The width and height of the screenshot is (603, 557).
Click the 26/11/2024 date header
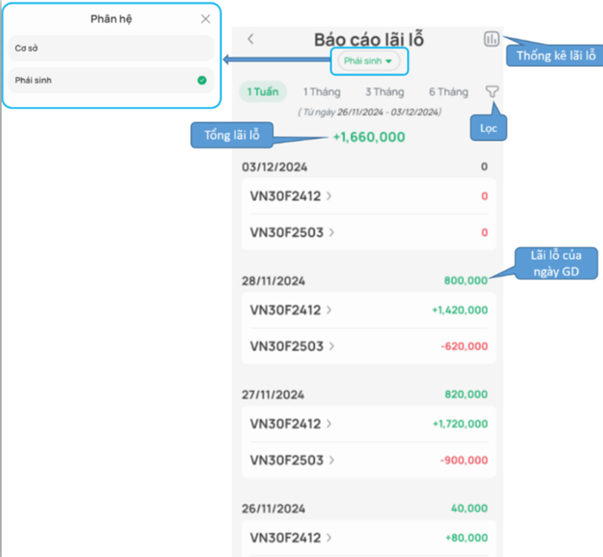click(274, 509)
